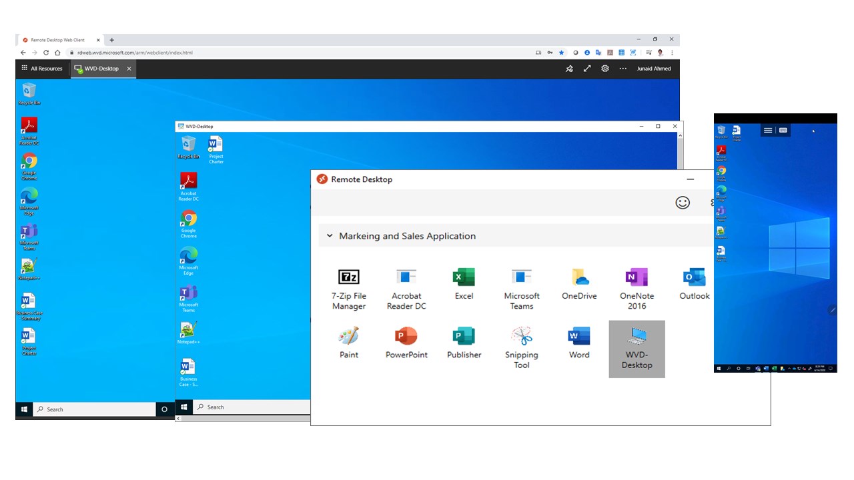Reload the browser page
This screenshot has width=854, height=480.
(x=46, y=53)
